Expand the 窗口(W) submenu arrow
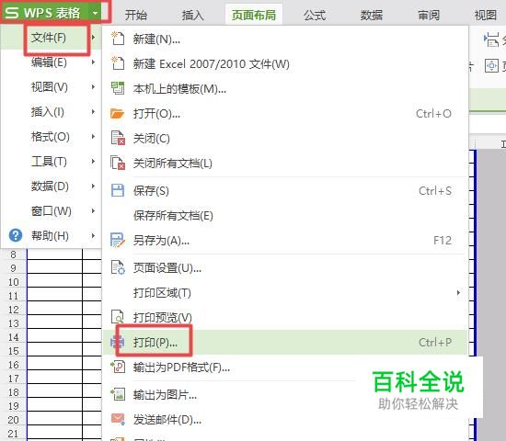 point(93,210)
